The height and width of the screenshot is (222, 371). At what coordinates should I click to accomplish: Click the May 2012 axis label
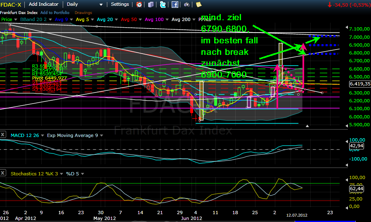[104, 218]
